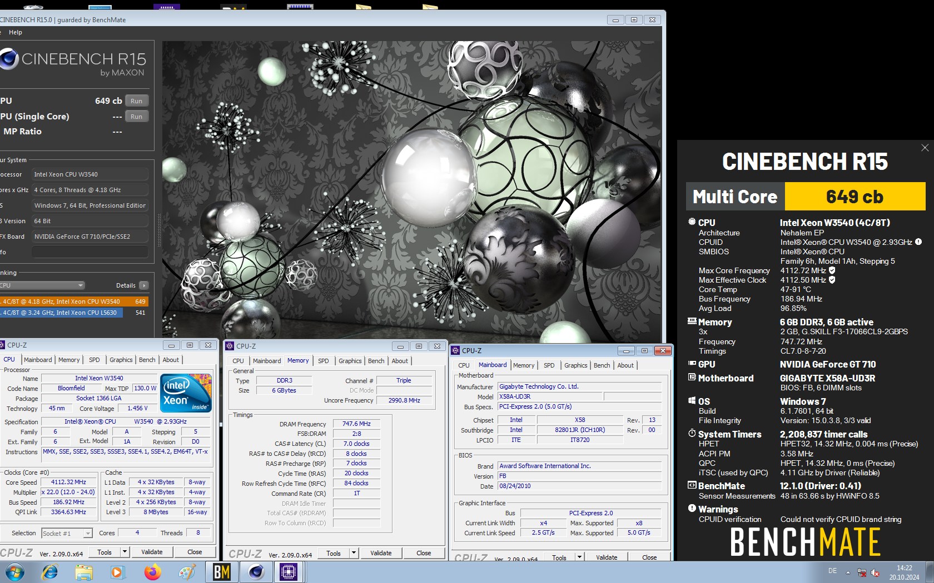Open Tools dropdown arrow in CPU-Z CPU window
934x583 pixels.
click(x=125, y=552)
